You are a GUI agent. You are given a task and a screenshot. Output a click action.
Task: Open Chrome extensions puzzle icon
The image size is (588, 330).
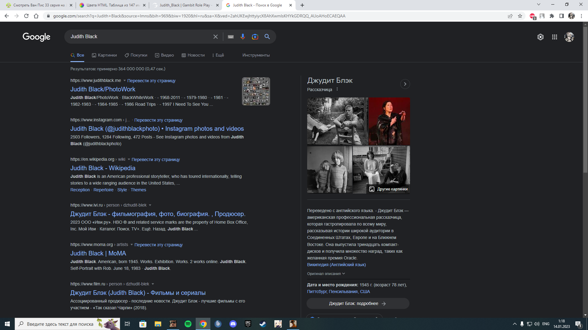[x=552, y=16]
